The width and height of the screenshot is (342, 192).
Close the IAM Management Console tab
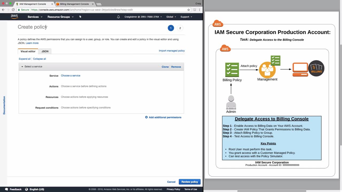(x=52, y=4)
